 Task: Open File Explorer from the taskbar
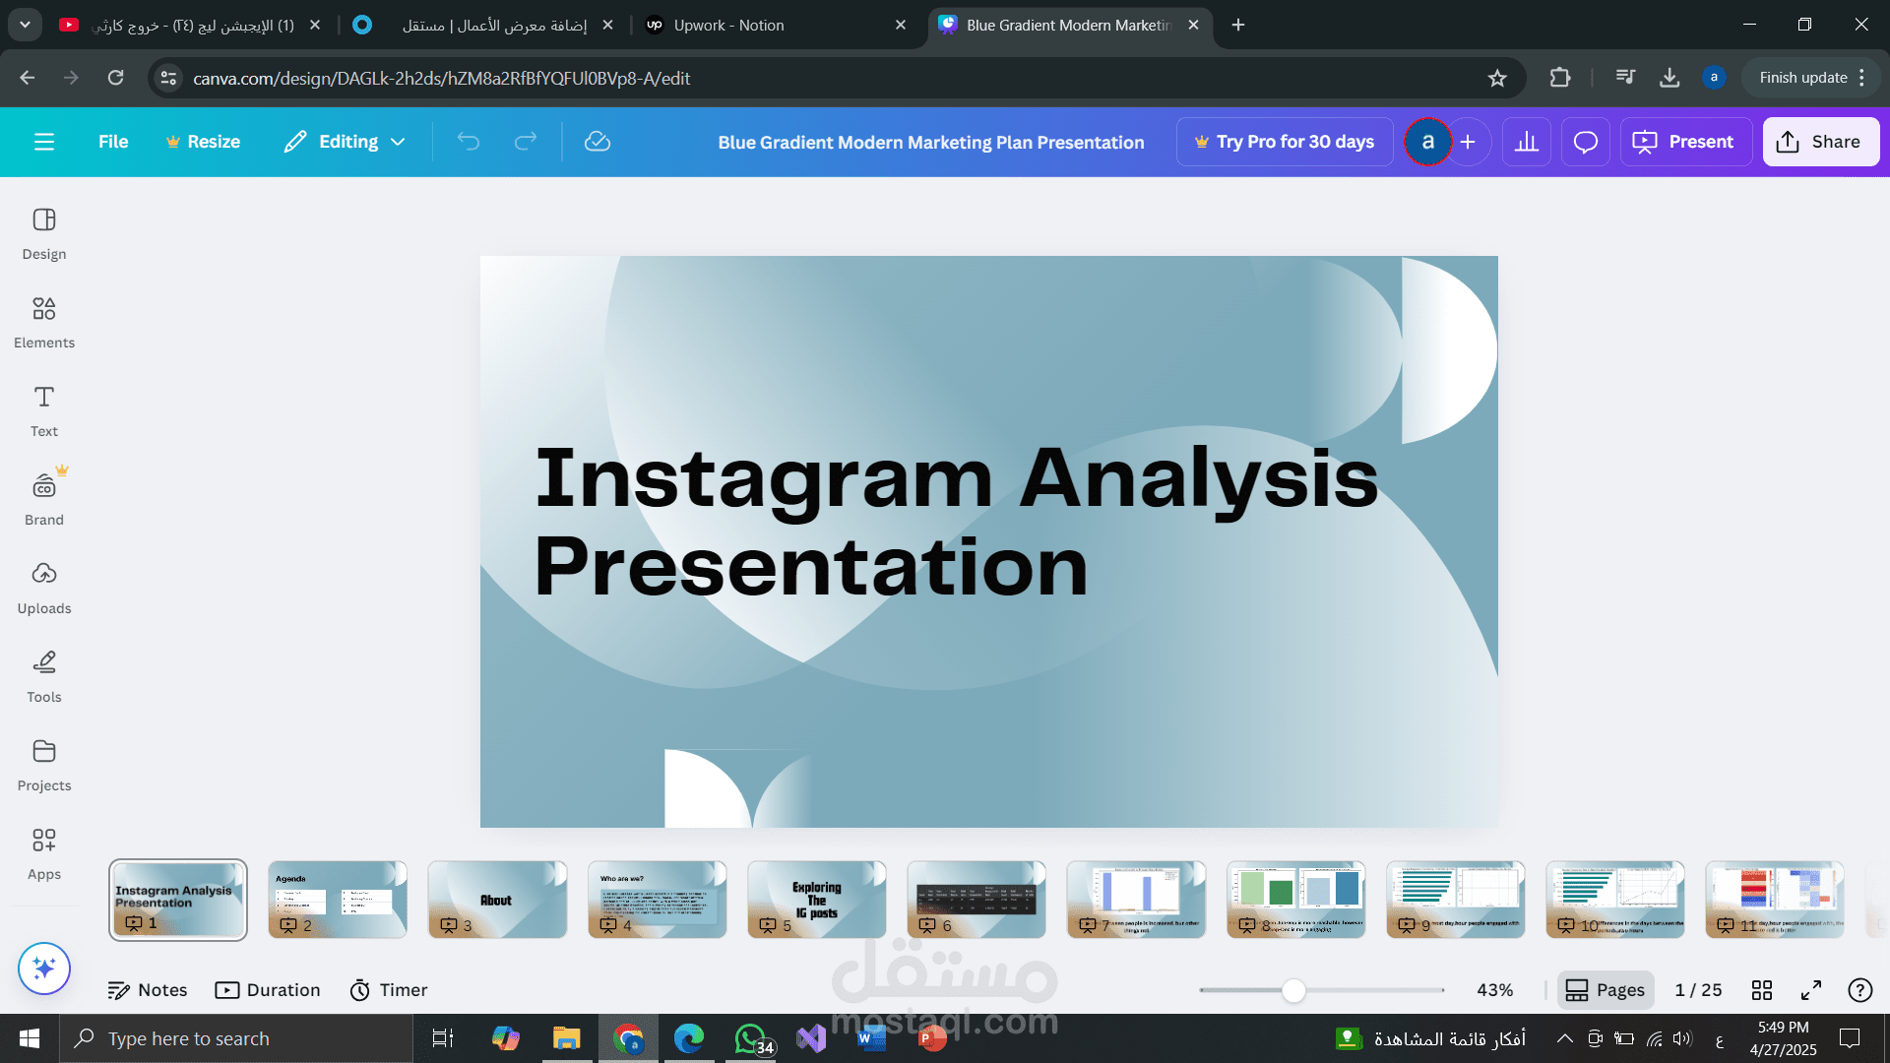pyautogui.click(x=566, y=1038)
